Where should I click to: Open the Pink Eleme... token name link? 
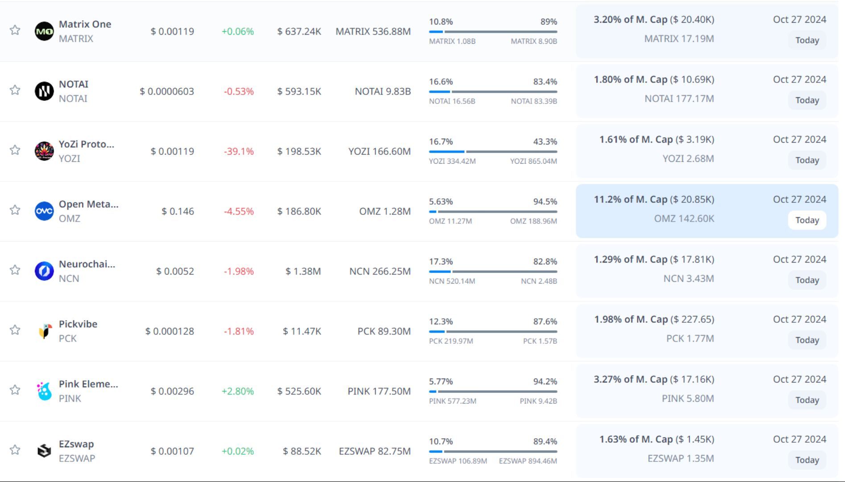[88, 384]
